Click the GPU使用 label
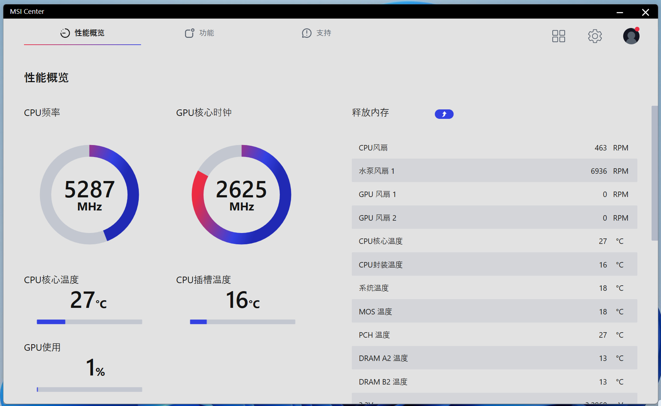This screenshot has height=406, width=661. coord(42,347)
